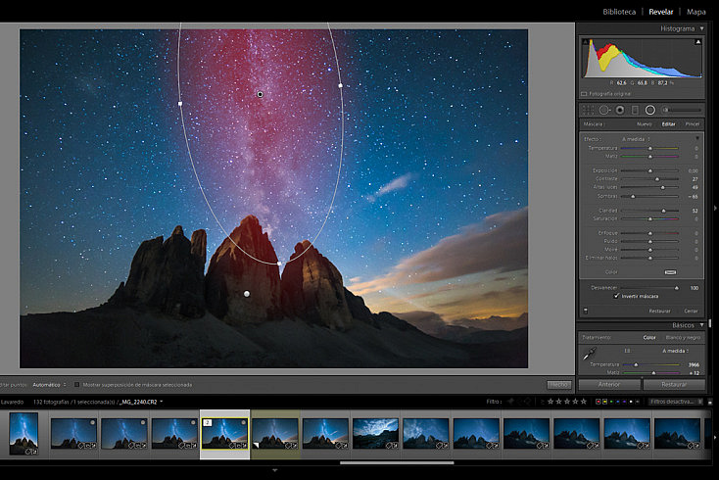
Task: Click the radial filter left edge handle
Action: pyautogui.click(x=180, y=104)
